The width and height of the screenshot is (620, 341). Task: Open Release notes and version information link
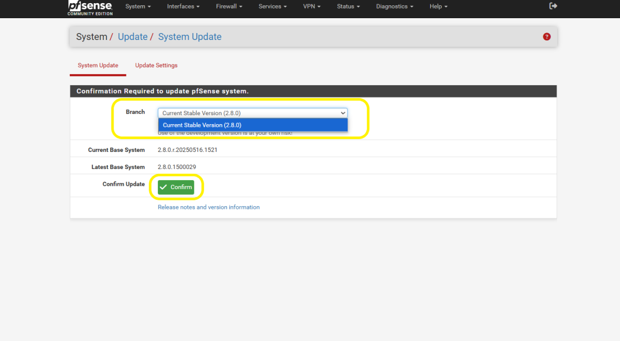click(208, 207)
